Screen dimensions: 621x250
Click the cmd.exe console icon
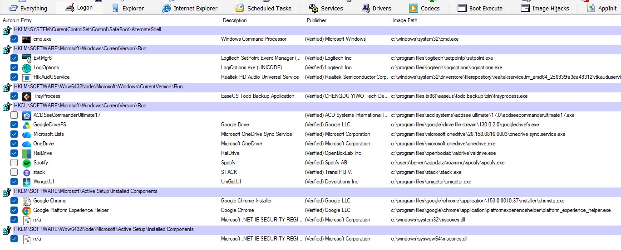(x=26, y=39)
